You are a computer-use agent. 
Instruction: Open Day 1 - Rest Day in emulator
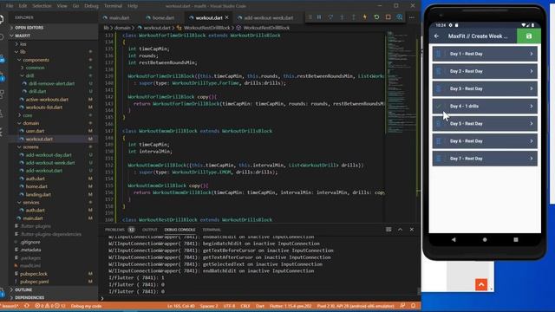pyautogui.click(x=485, y=54)
